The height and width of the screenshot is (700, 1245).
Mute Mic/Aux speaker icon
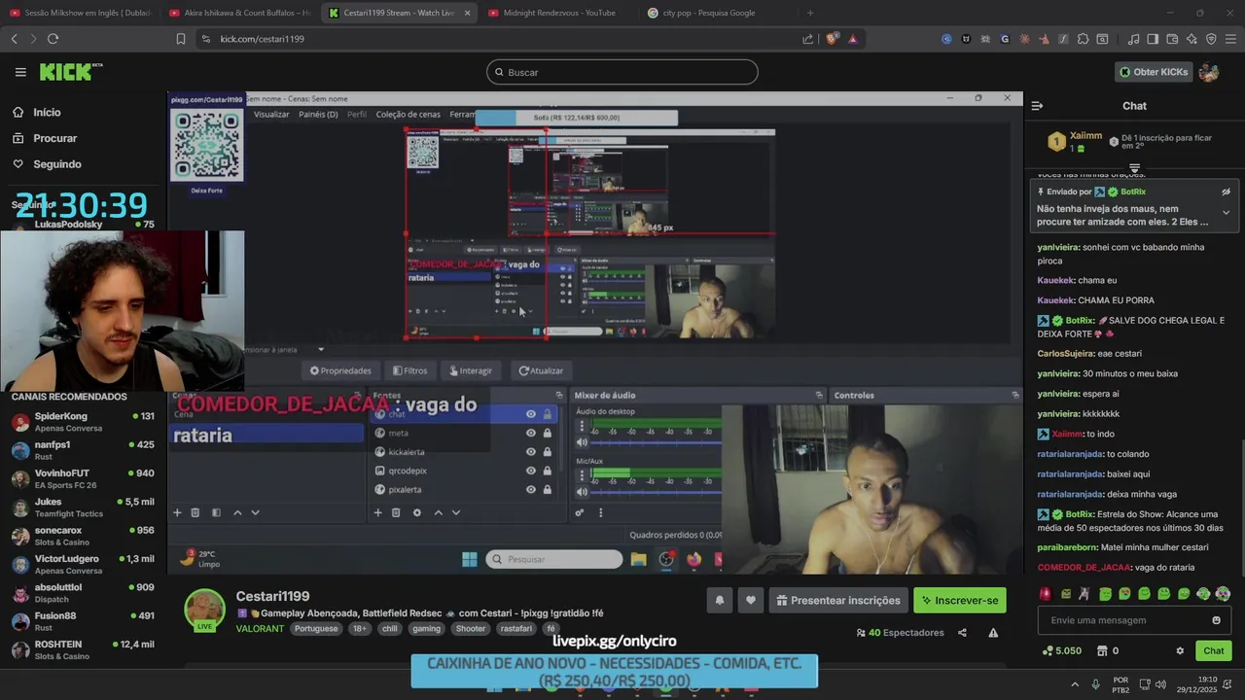(582, 492)
